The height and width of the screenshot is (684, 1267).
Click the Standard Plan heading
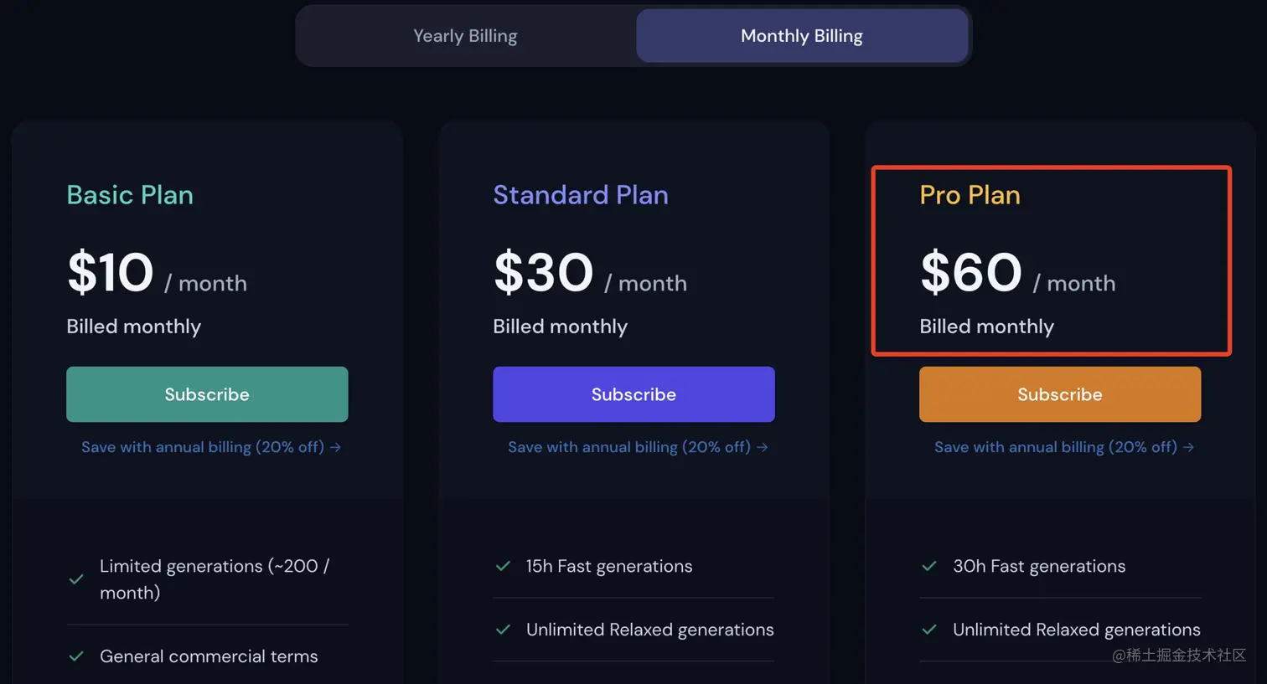tap(581, 195)
